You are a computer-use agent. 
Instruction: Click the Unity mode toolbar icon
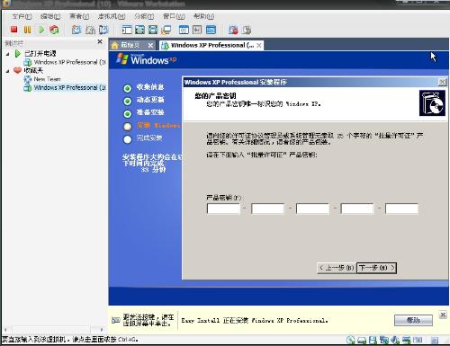(x=166, y=30)
